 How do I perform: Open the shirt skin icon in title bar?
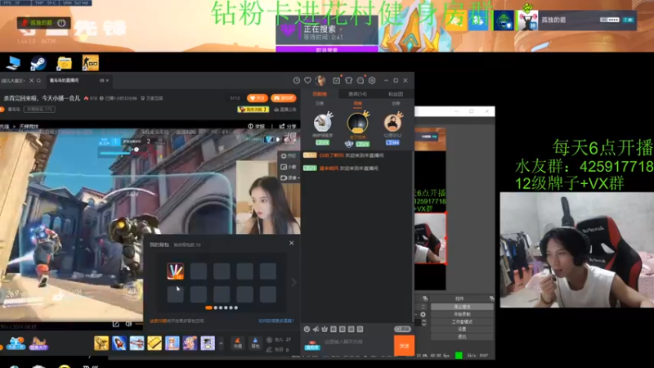348,80
